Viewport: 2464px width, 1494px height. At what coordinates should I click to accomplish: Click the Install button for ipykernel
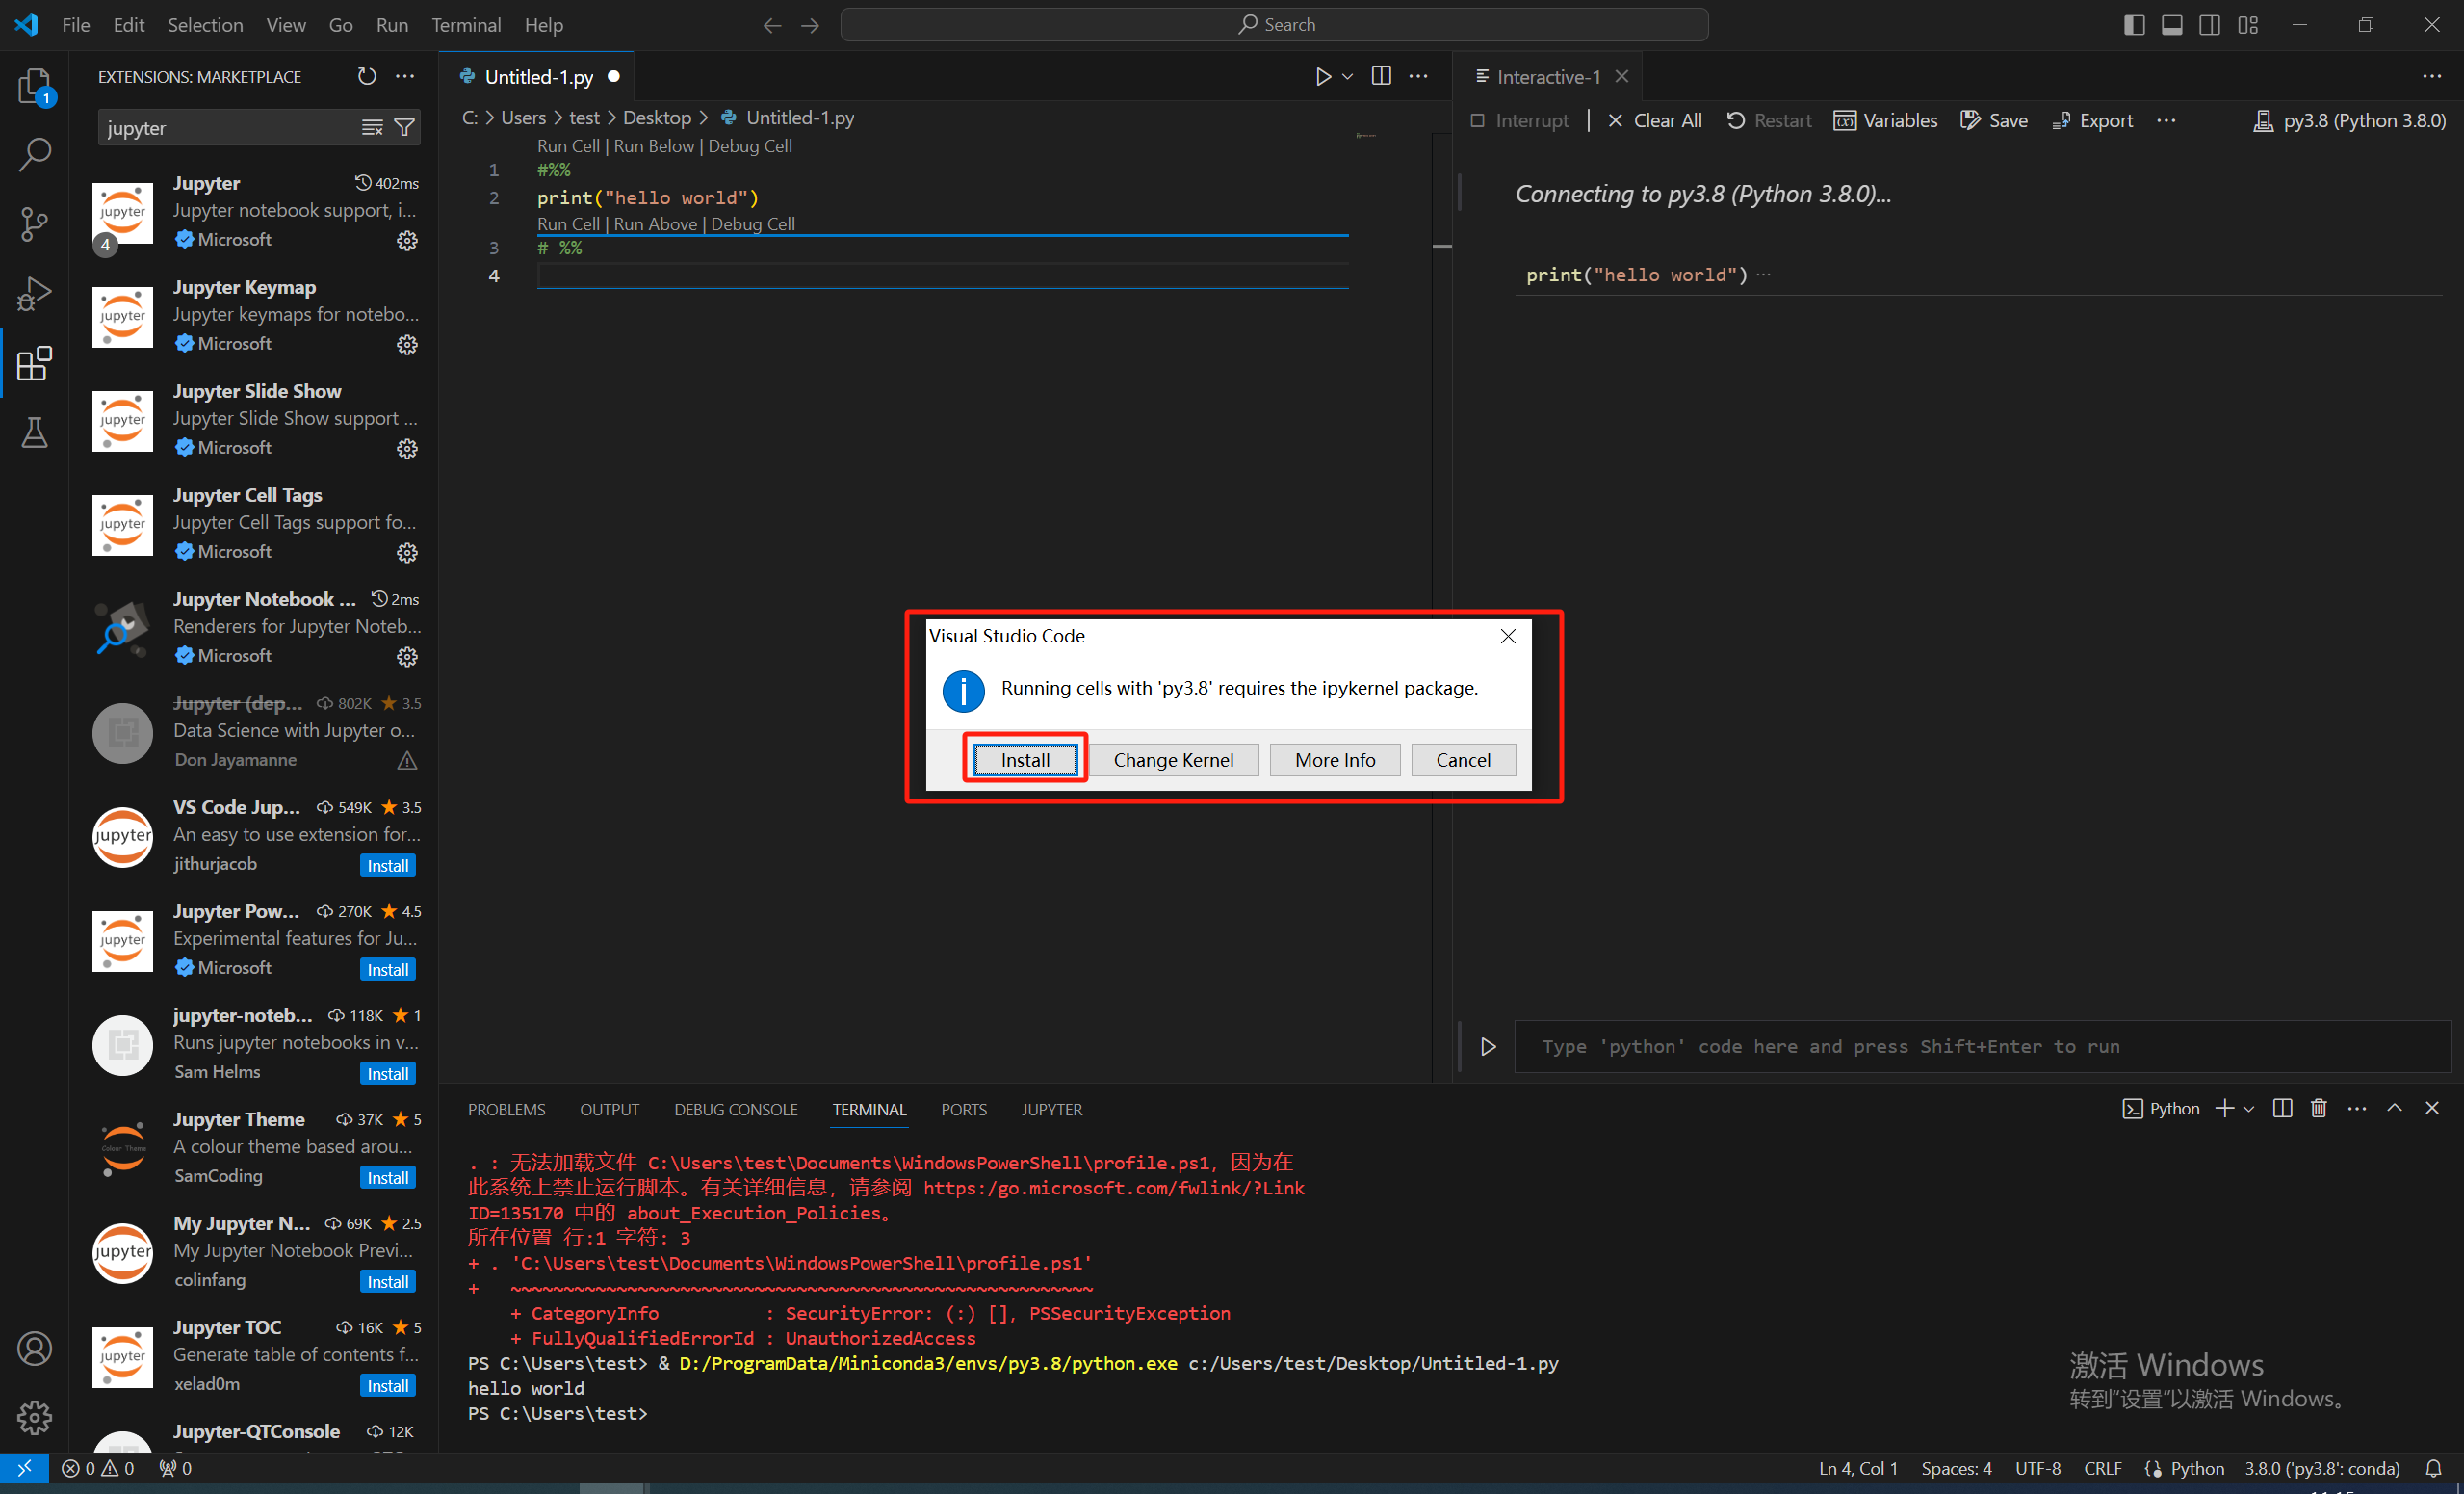(1026, 760)
